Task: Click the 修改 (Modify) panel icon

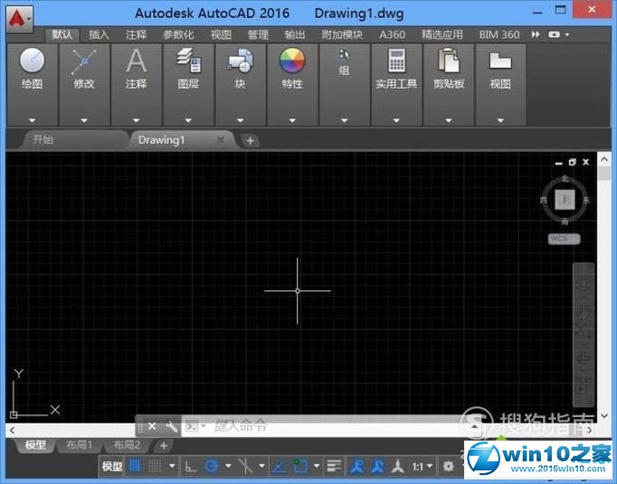Action: tap(84, 62)
